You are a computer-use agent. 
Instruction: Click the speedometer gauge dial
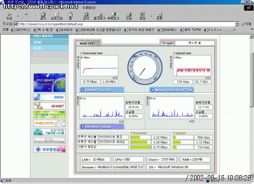pos(145,67)
